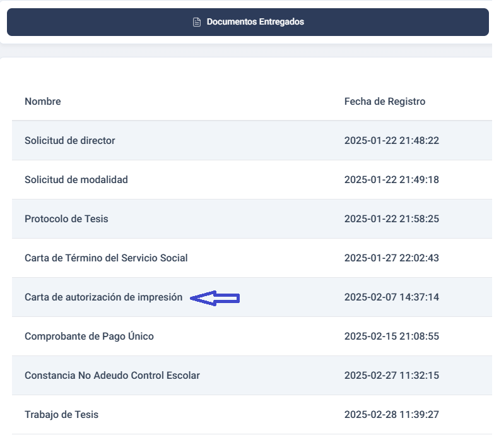The image size is (494, 435).
Task: Click the date 2025-01-22 21:49:18
Action: [391, 180]
